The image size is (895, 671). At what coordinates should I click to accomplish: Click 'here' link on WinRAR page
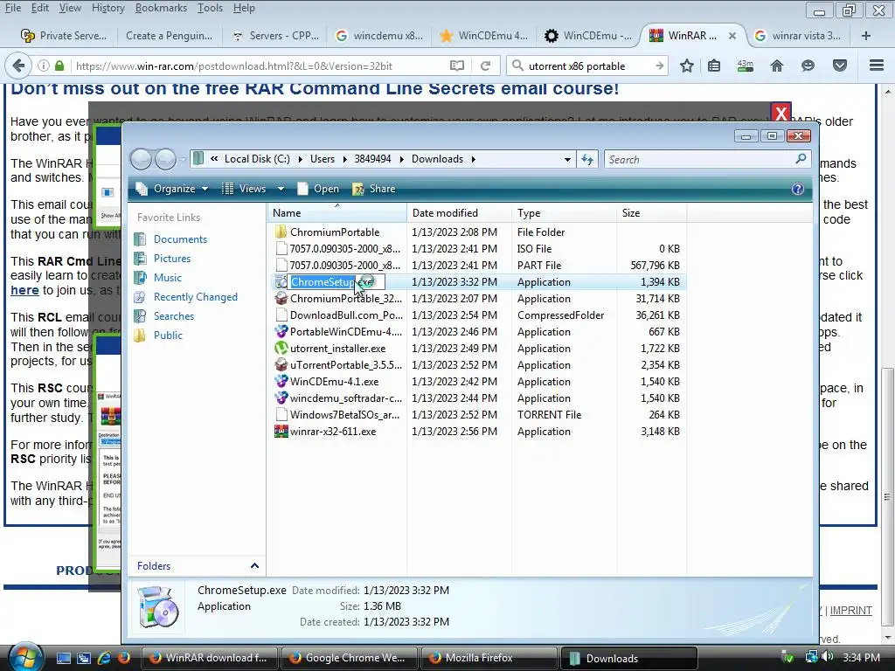[24, 290]
